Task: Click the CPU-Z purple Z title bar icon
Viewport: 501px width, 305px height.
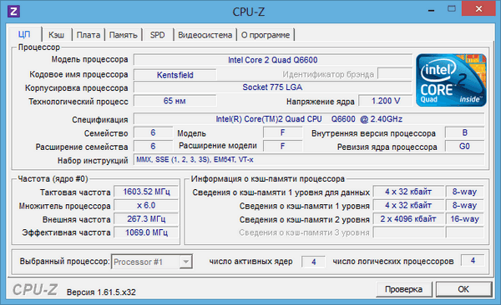Action: [13, 12]
